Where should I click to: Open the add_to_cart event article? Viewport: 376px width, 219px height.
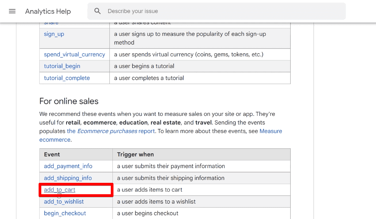(x=59, y=190)
